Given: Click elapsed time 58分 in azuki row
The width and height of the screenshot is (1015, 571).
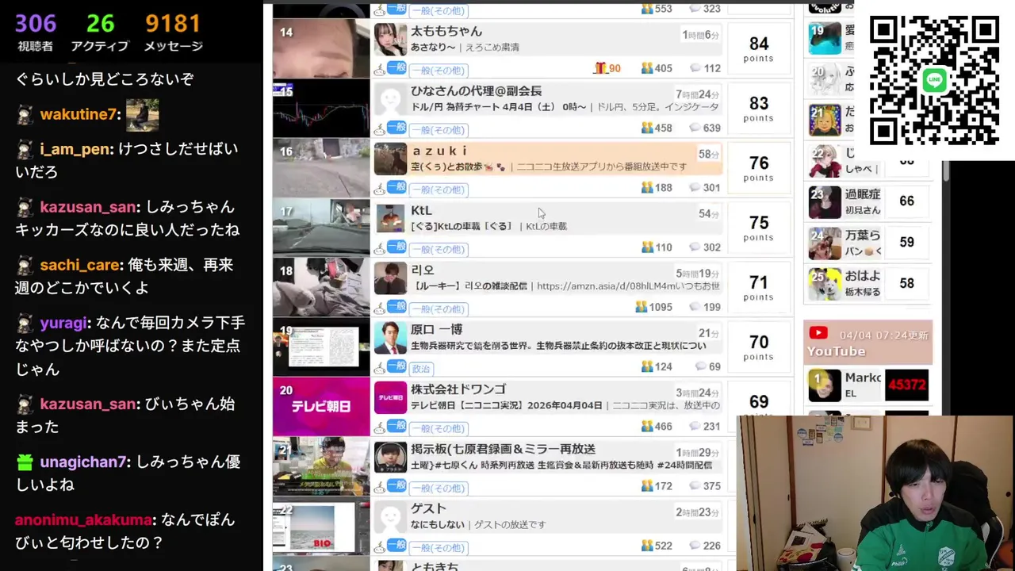Looking at the screenshot, I should coord(709,155).
